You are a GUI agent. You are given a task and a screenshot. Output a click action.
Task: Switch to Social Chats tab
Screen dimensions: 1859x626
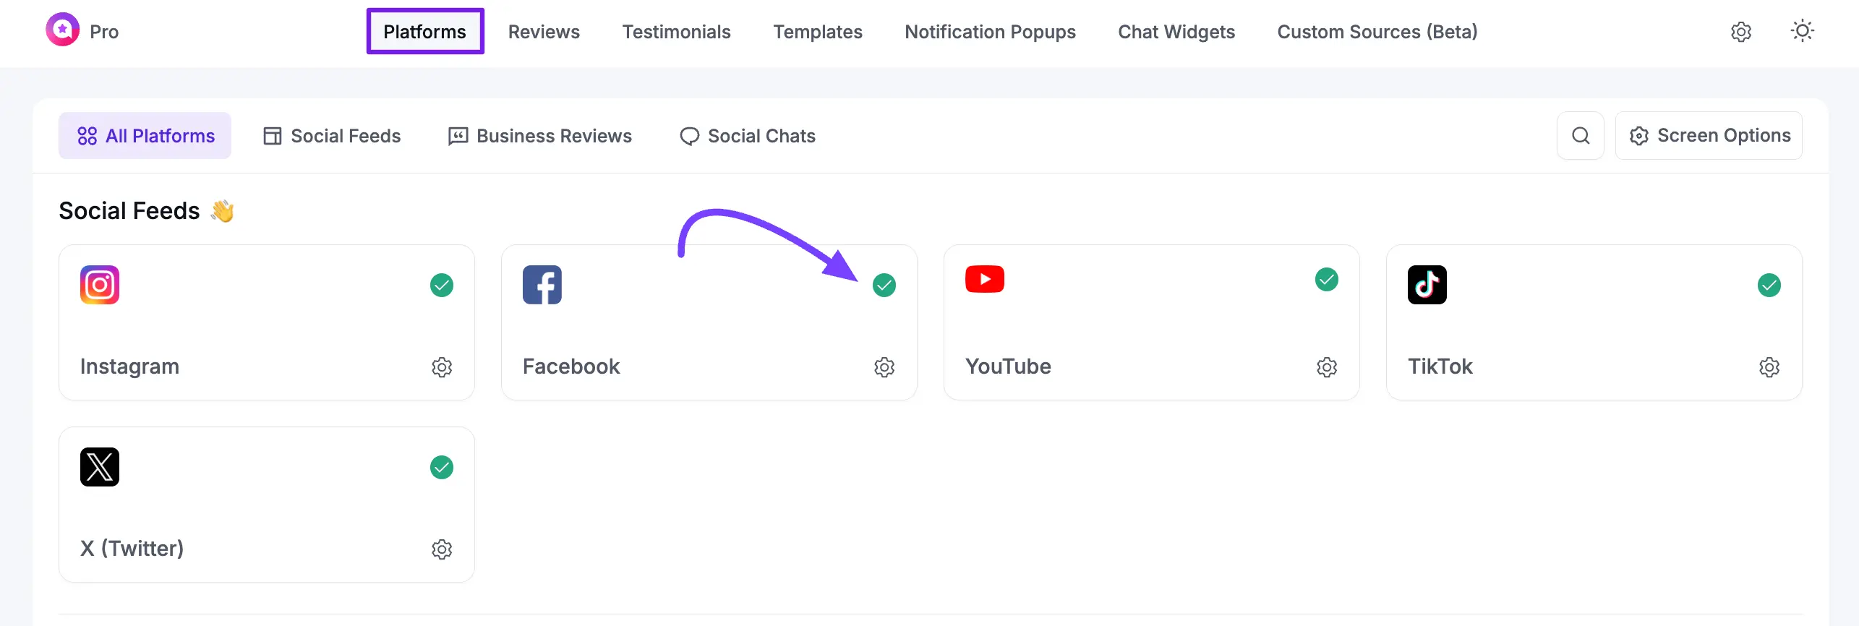(748, 136)
